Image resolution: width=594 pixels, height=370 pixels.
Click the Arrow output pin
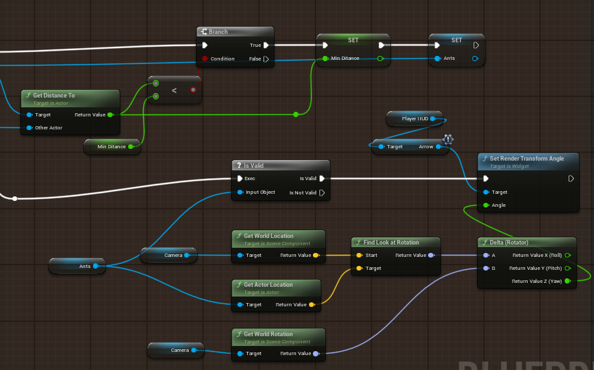coord(439,146)
